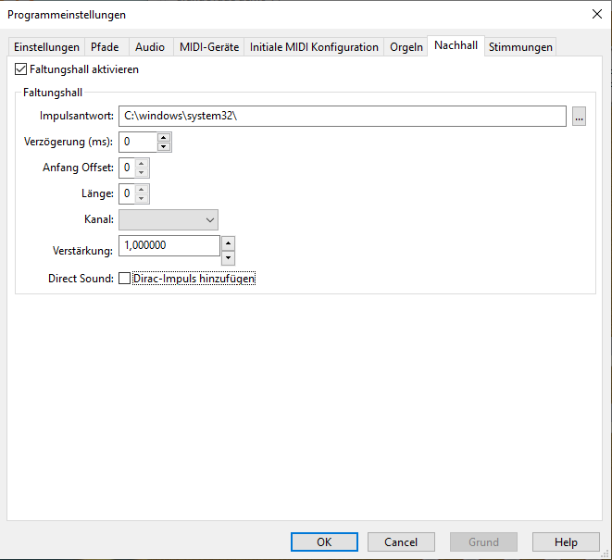The image size is (612, 560).
Task: Lower Verstärkung using the down spinner arrow
Action: 228,257
